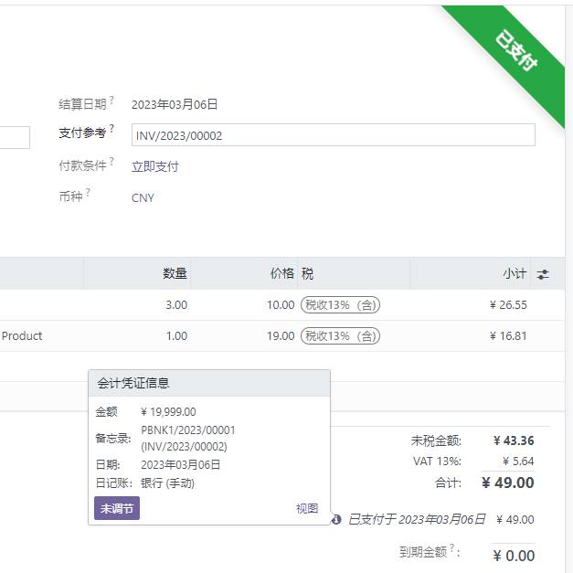Viewport: 573px width, 573px height.
Task: Click the popup date 2023年03月06日
Action: (x=181, y=465)
